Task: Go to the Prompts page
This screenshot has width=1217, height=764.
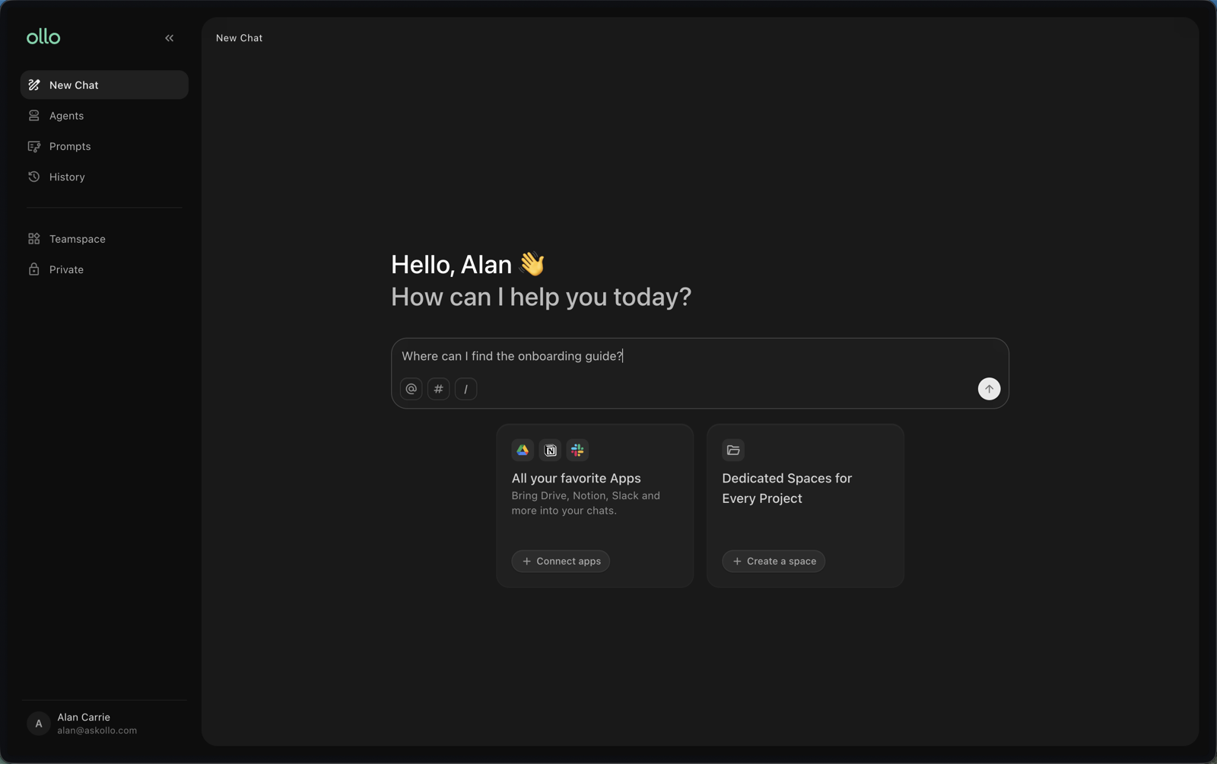Action: tap(104, 146)
